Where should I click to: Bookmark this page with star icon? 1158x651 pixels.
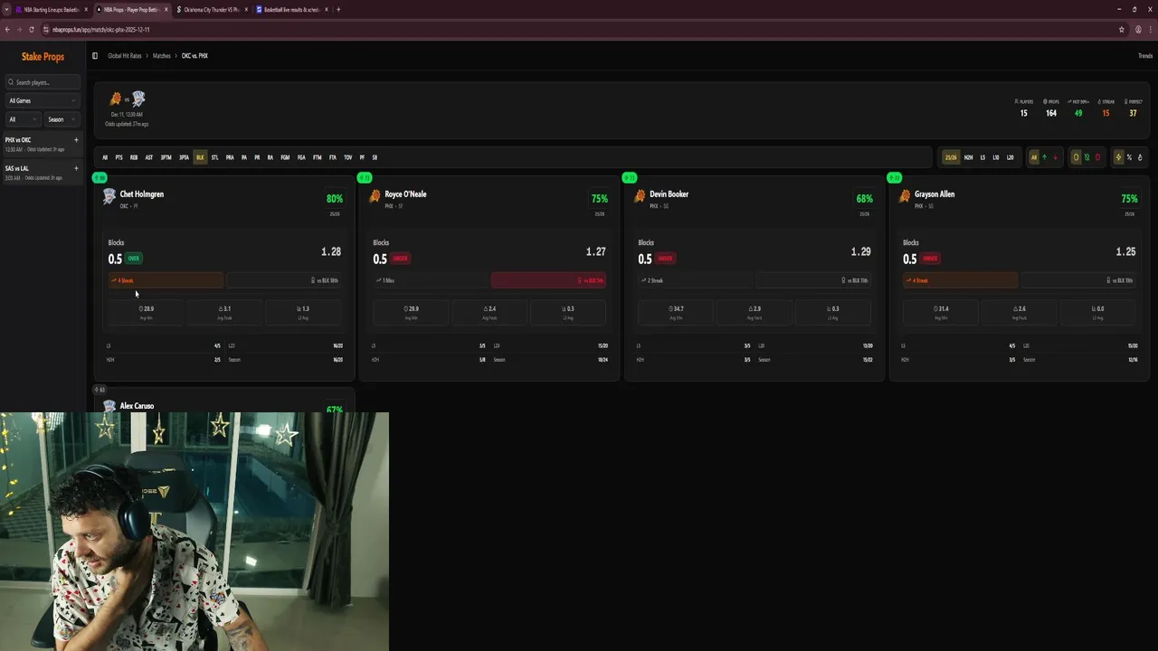pos(1123,29)
